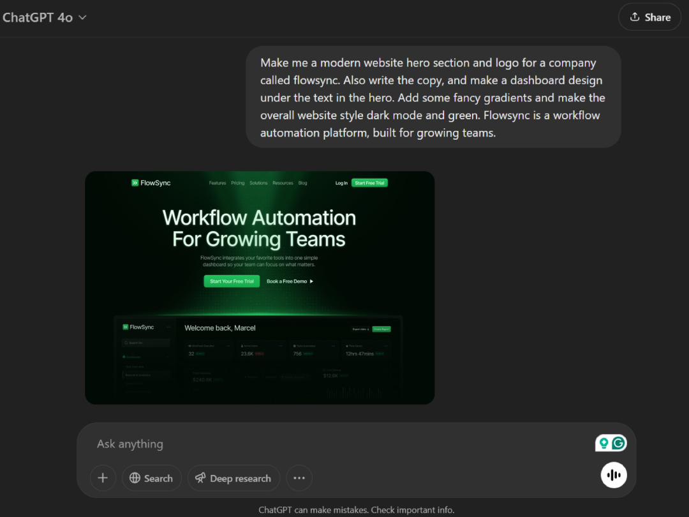This screenshot has height=517, width=689.
Task: Click the 756 stat value
Action: 297,354
